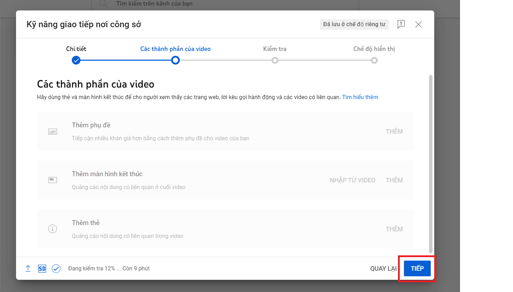Click the send feedback icon in header
Viewport: 513px width, 292px height.
pos(401,24)
